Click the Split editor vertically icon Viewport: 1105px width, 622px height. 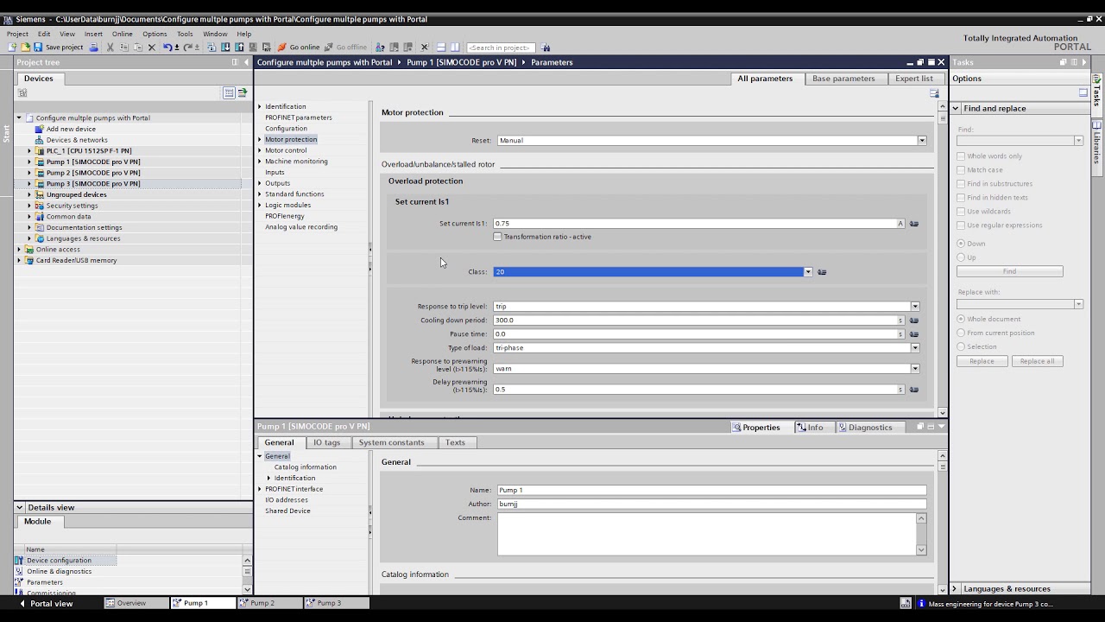(455, 48)
